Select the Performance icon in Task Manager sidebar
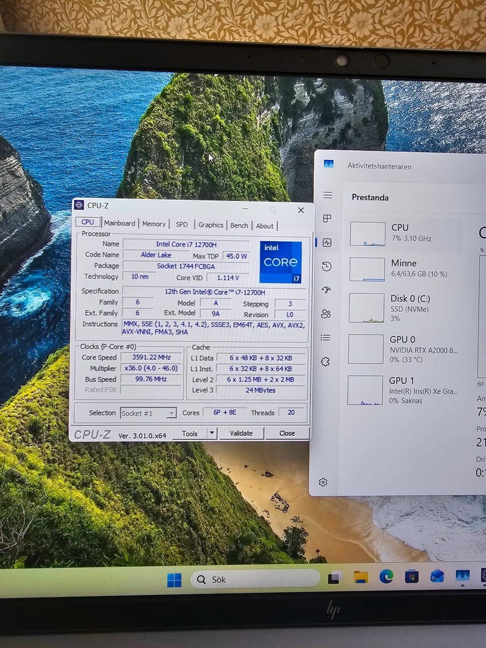Viewport: 486px width, 648px height. (x=327, y=242)
